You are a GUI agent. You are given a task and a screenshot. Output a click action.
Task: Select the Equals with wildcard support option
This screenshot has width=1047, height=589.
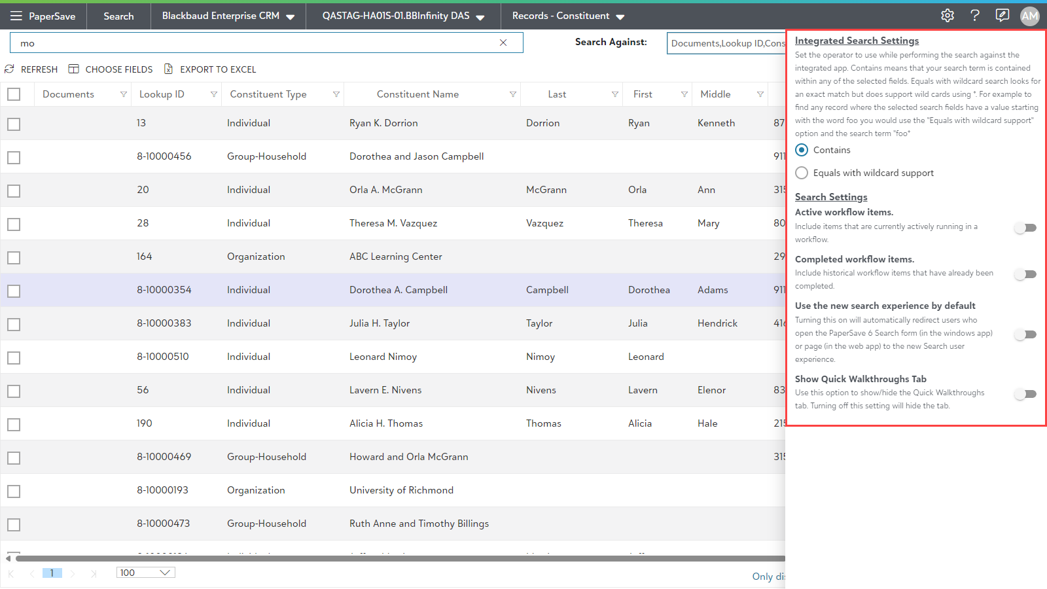pyautogui.click(x=802, y=173)
